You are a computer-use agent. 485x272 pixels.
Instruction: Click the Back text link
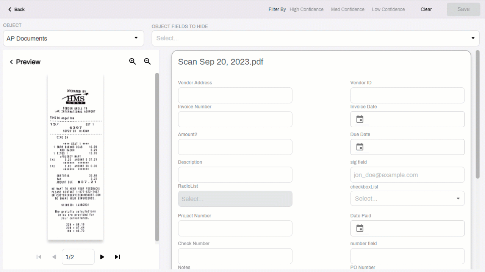[x=19, y=9]
